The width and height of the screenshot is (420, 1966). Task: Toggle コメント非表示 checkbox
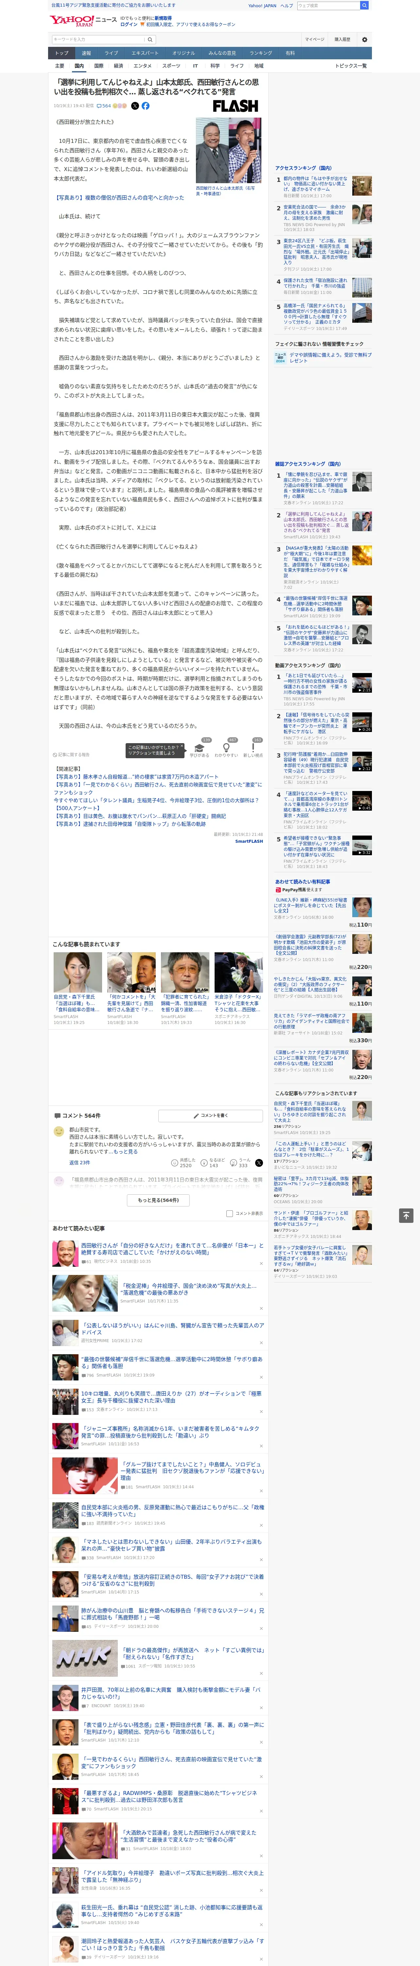pos(229,1213)
